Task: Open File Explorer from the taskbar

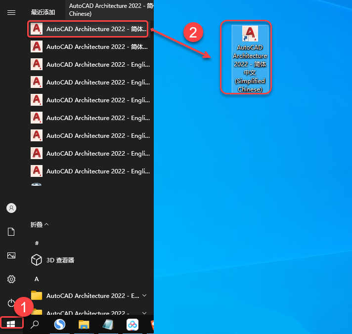Action: (x=84, y=325)
